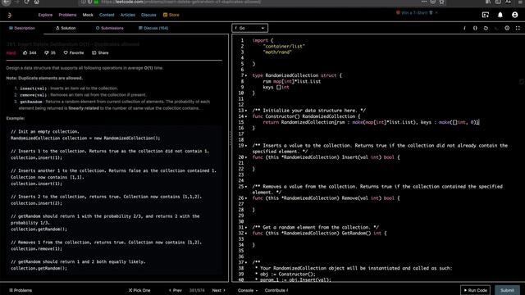Viewport: 525px width, 295px height.
Task: Open the notifications bell
Action: [x=500, y=15]
